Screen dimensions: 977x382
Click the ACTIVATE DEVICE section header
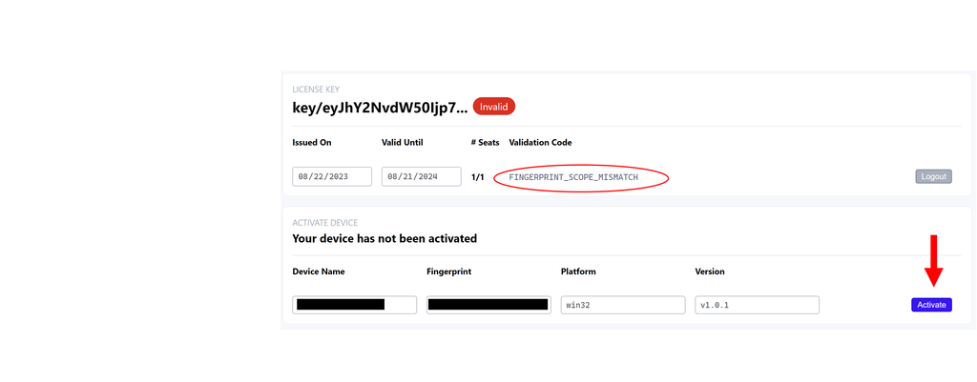pyautogui.click(x=325, y=223)
